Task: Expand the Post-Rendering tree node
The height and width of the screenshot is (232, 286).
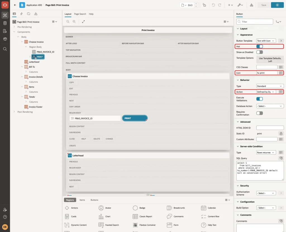Action: pos(14,112)
